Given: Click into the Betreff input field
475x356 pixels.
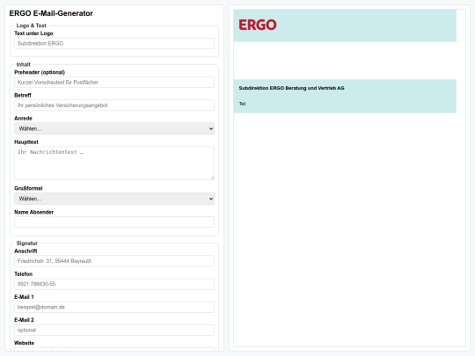Looking at the screenshot, I should [114, 105].
